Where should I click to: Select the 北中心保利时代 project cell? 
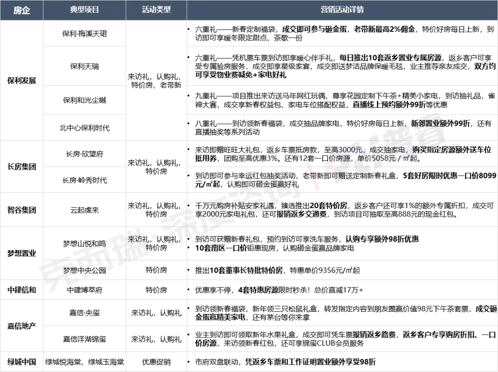[84, 128]
